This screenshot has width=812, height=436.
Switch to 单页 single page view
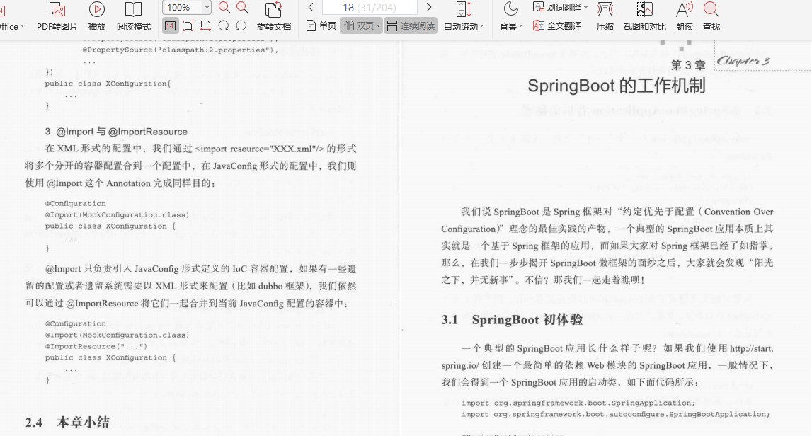pyautogui.click(x=321, y=26)
